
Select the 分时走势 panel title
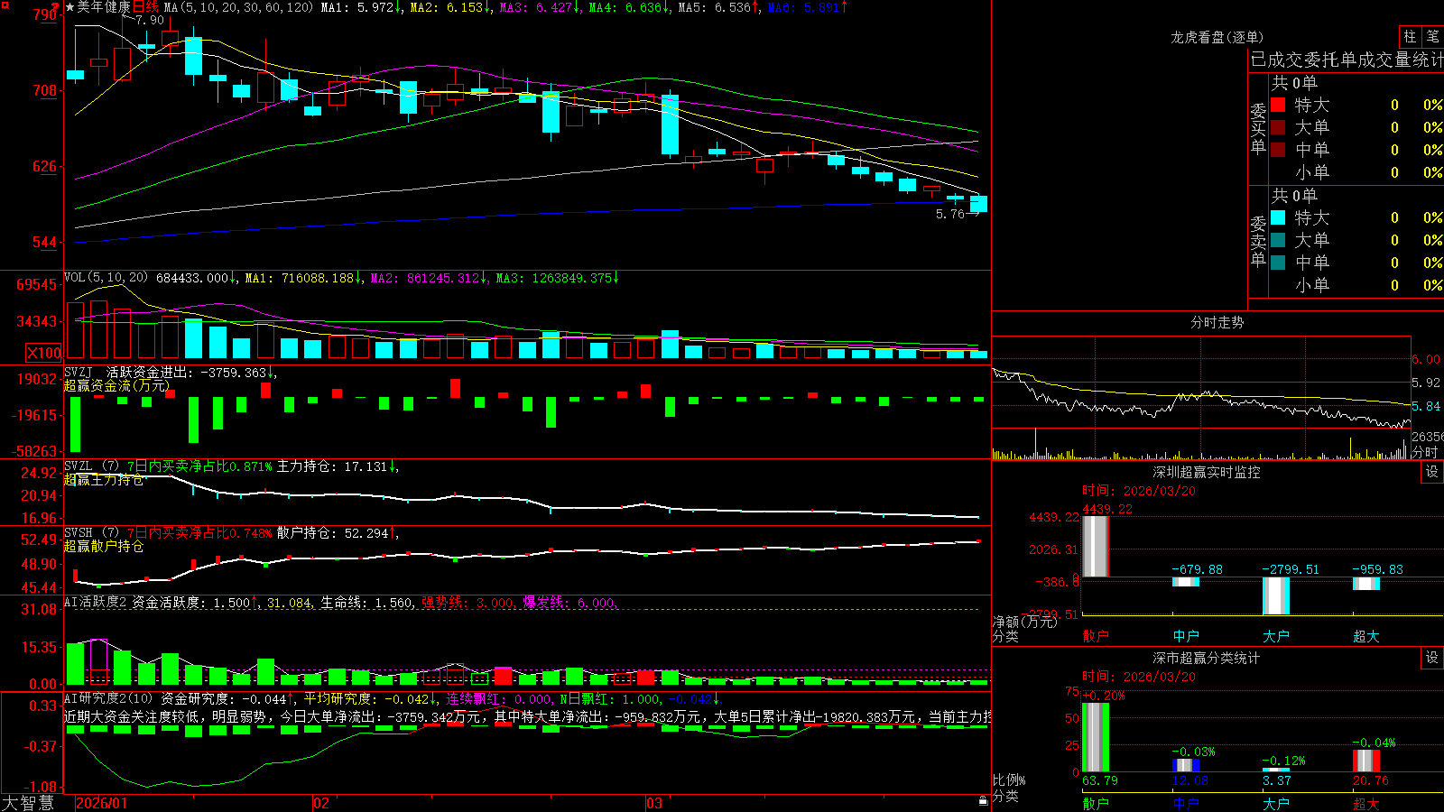1217,322
